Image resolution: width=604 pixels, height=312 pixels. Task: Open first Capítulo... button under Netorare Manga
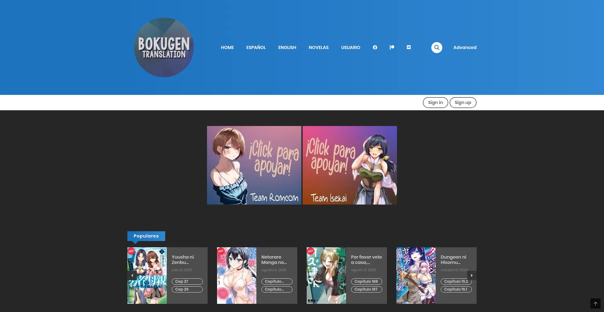[x=277, y=282]
